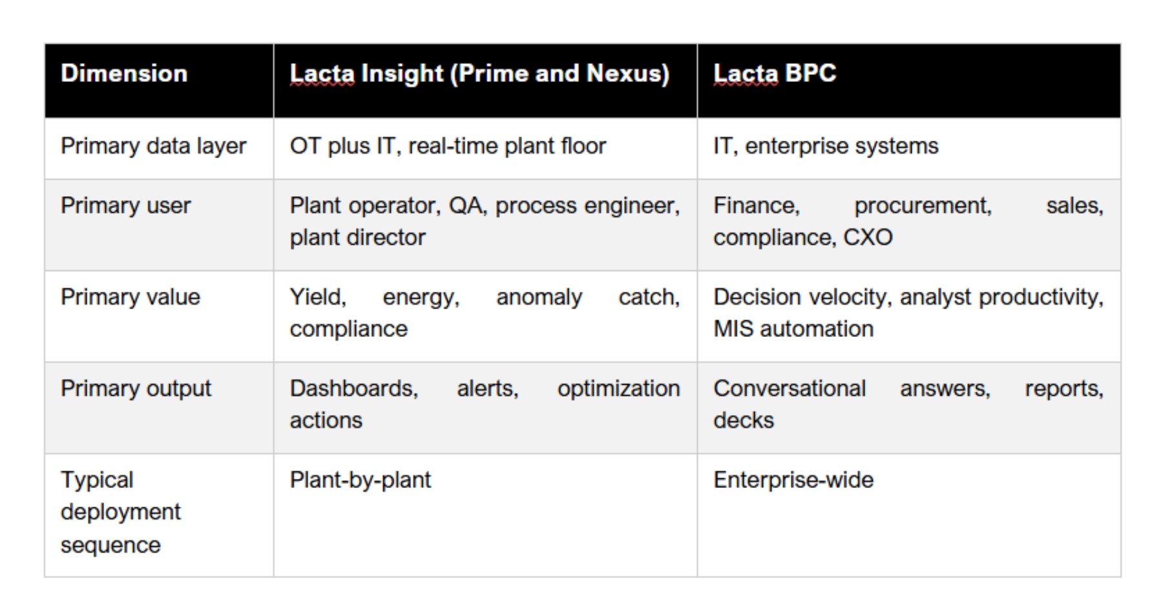The width and height of the screenshot is (1163, 610).
Task: Click the IT, enterprise systems cell
Action: pos(826,147)
